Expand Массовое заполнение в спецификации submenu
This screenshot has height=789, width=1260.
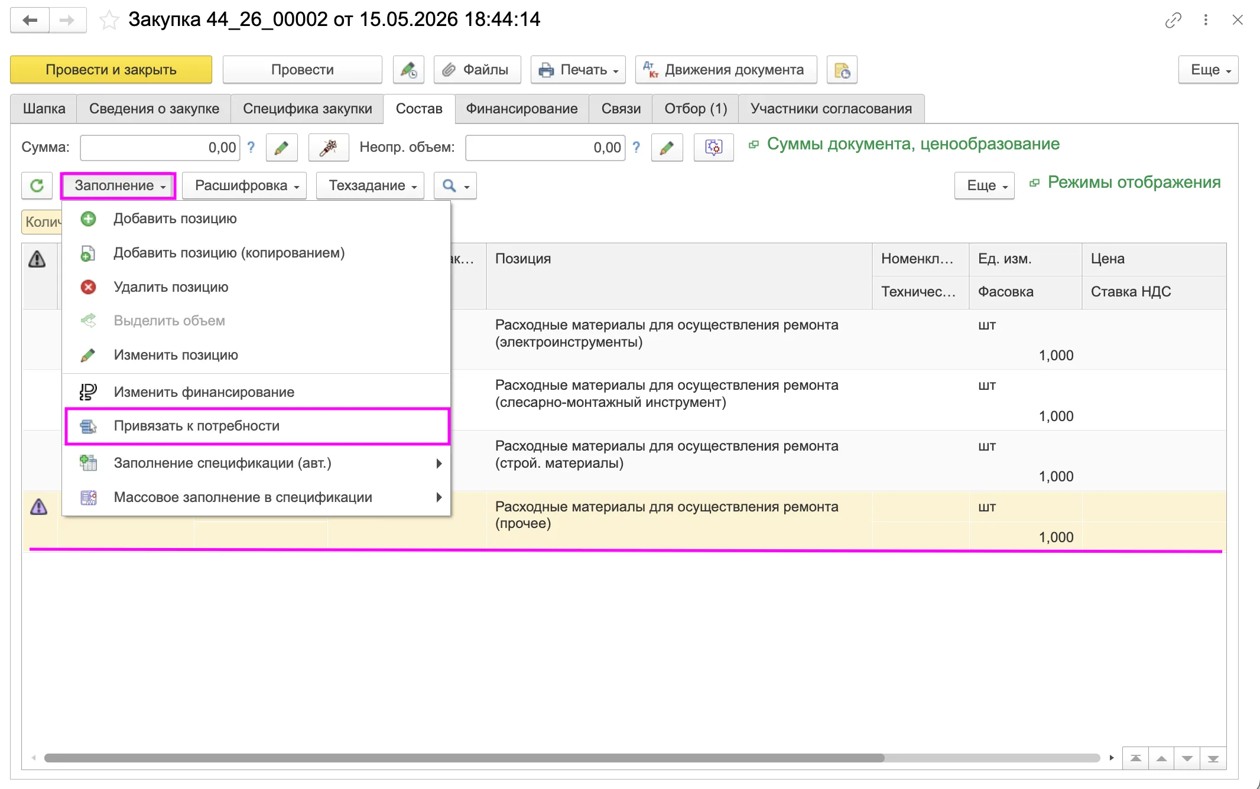click(256, 497)
